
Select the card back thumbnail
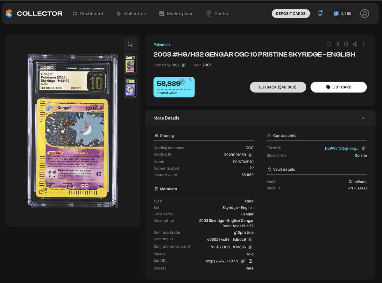click(x=130, y=87)
